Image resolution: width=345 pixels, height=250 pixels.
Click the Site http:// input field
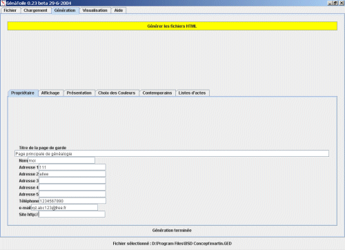point(72,214)
